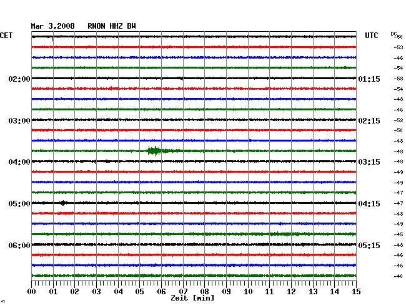Select the 11 minute axis tick label
This screenshot has height=308, width=406.
[269, 291]
